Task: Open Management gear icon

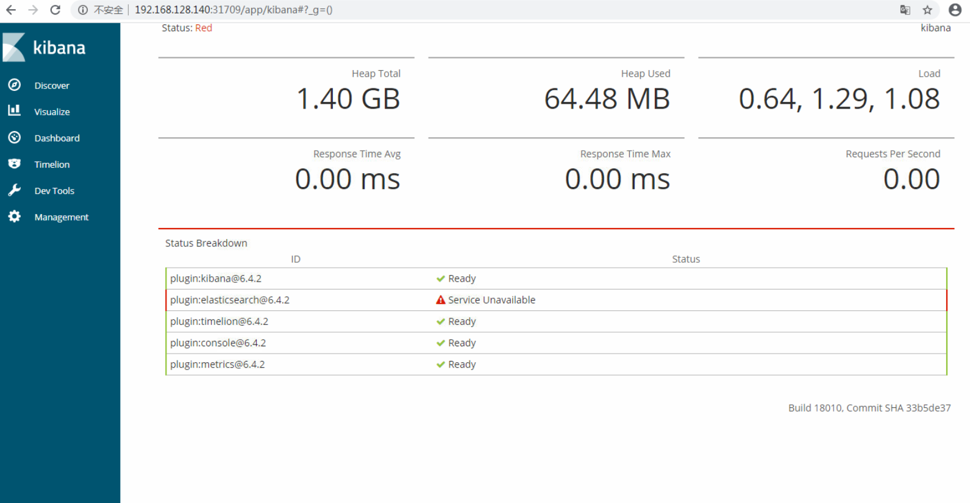Action: click(x=15, y=216)
